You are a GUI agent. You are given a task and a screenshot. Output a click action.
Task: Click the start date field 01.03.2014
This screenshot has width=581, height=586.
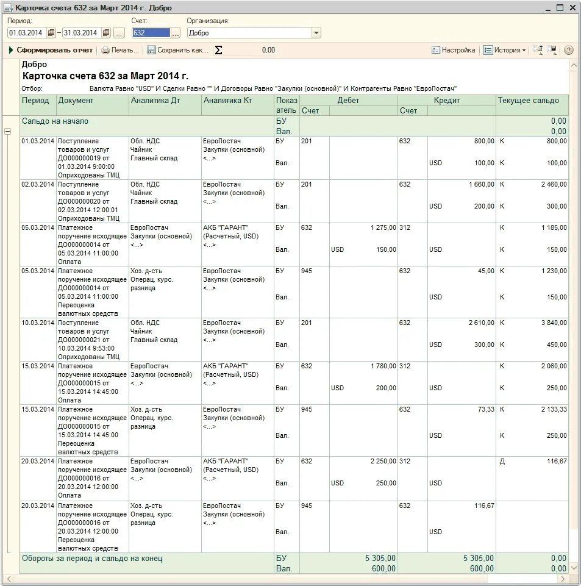coord(27,33)
